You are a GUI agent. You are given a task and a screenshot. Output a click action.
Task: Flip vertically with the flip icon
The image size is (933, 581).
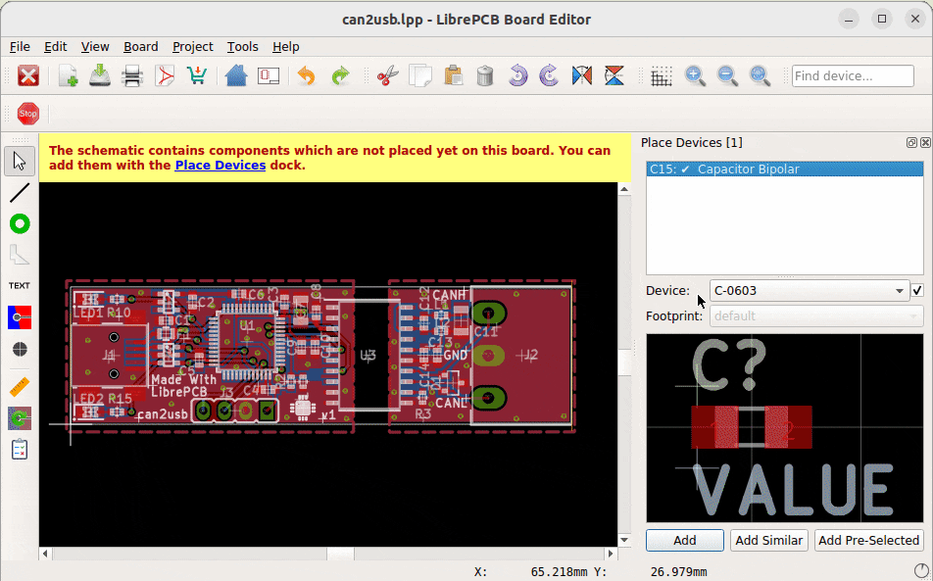click(614, 76)
